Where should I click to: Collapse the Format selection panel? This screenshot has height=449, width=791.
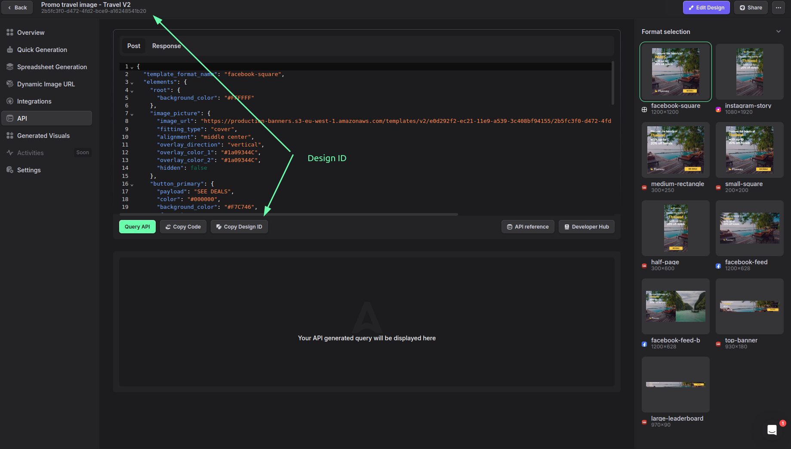click(x=778, y=31)
